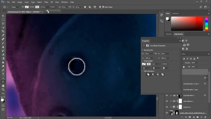Switch to the Adjustments tab
Image resolution: width=211 pixels, height=119 pixels.
click(x=178, y=34)
